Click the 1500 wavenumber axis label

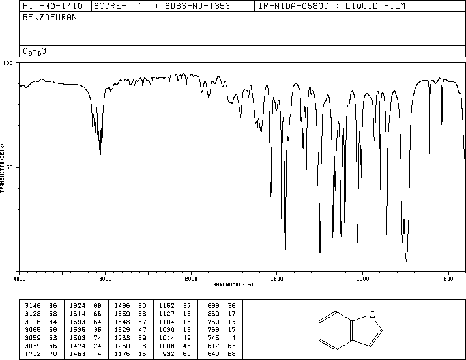click(277, 279)
